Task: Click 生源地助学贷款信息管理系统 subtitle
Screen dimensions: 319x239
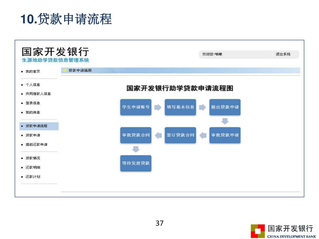Action: click(x=55, y=60)
